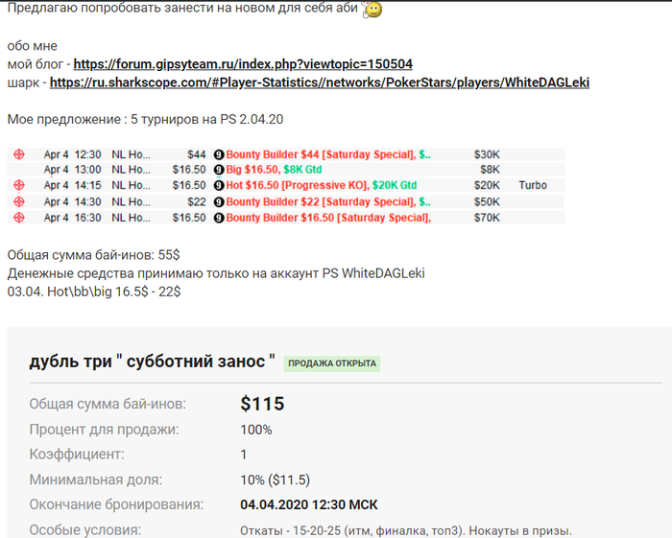Click the 'Turbo' label in Hot row

pyautogui.click(x=533, y=185)
